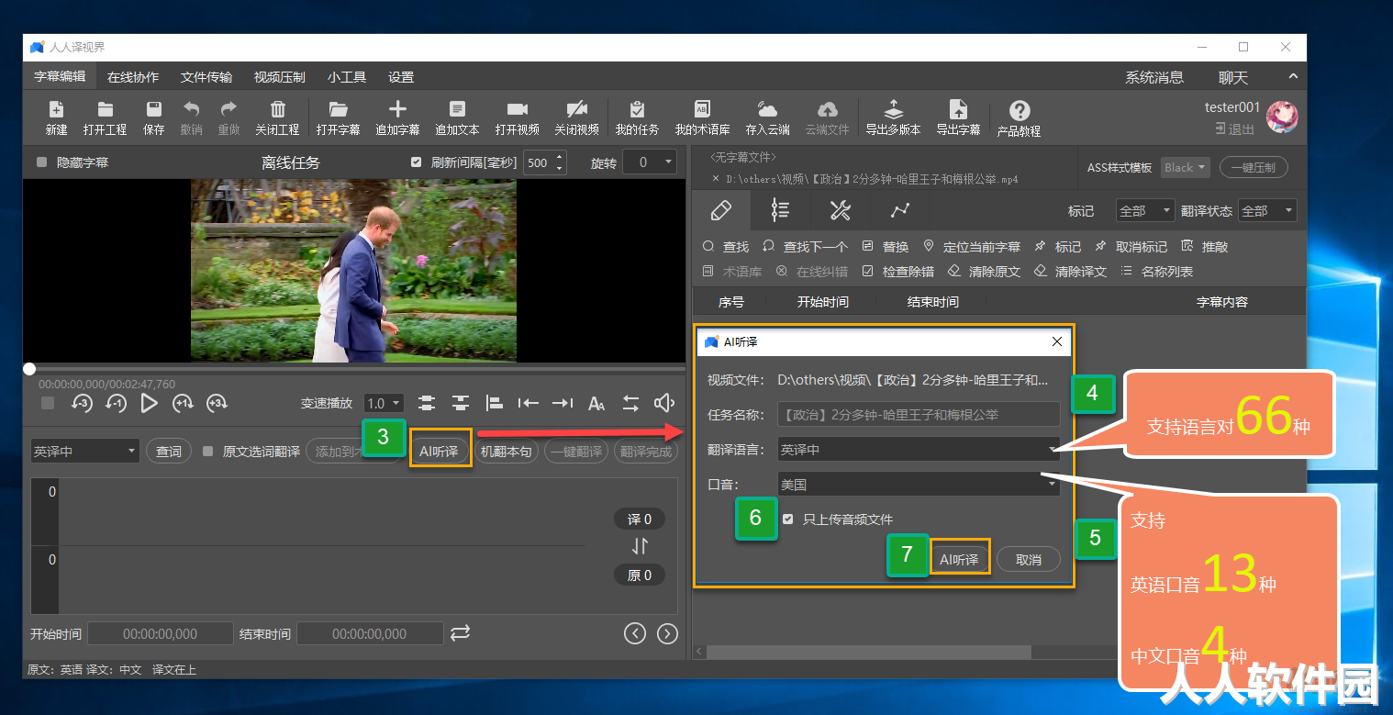Click the swap icon beside 结束时间 field
The height and width of the screenshot is (715, 1393).
461,633
